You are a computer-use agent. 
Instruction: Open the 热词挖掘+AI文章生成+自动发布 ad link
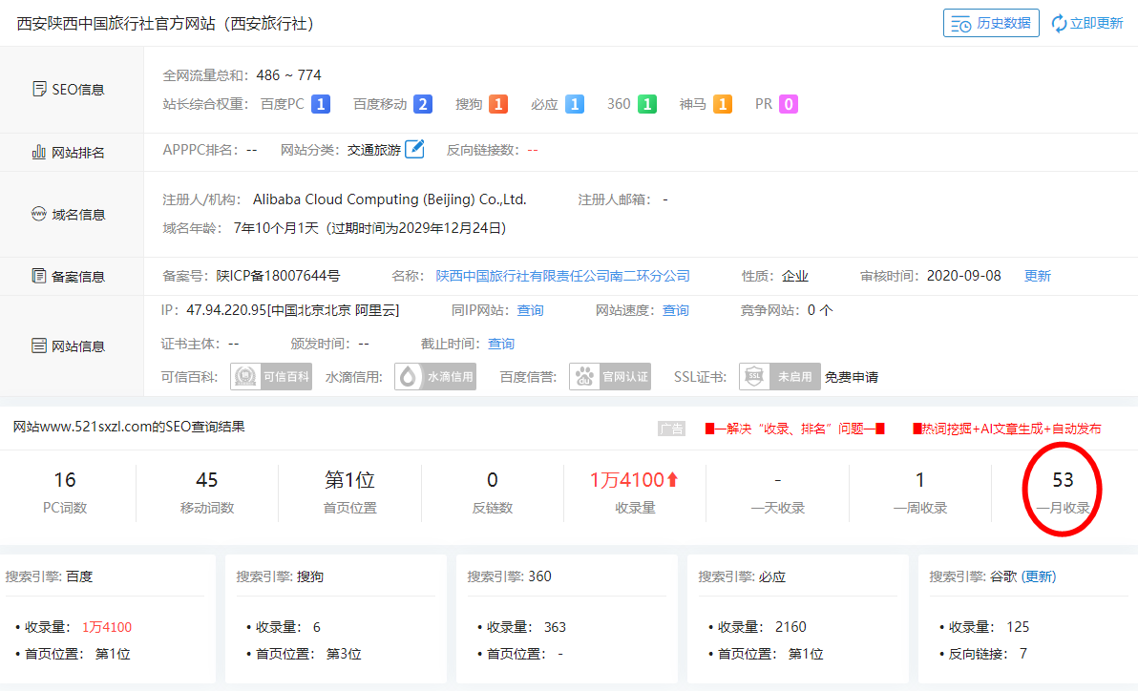coord(1006,429)
